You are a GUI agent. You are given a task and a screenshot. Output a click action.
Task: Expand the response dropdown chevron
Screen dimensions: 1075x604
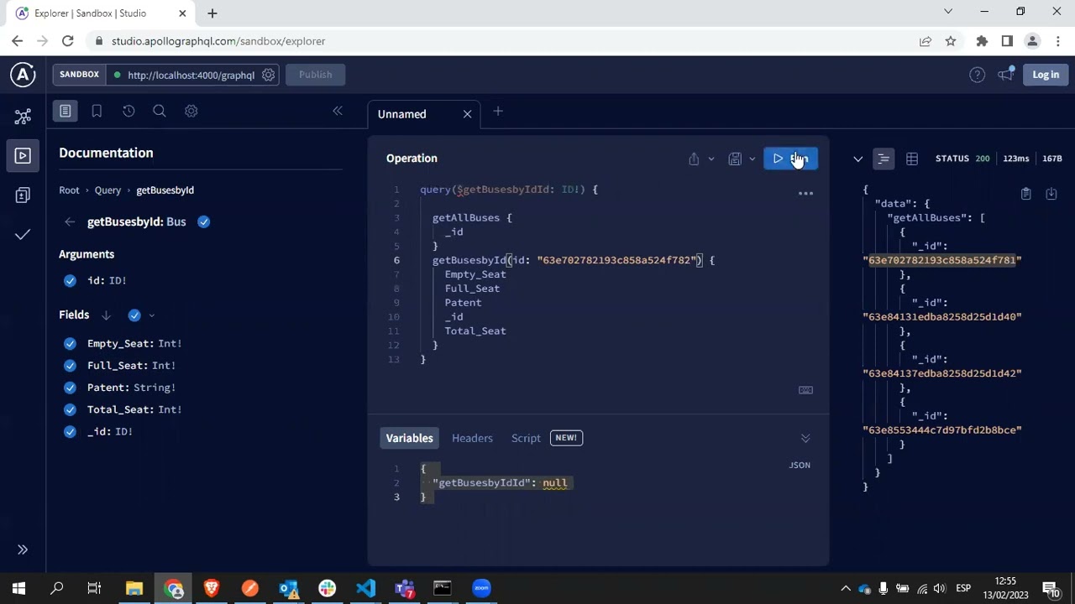click(x=857, y=159)
